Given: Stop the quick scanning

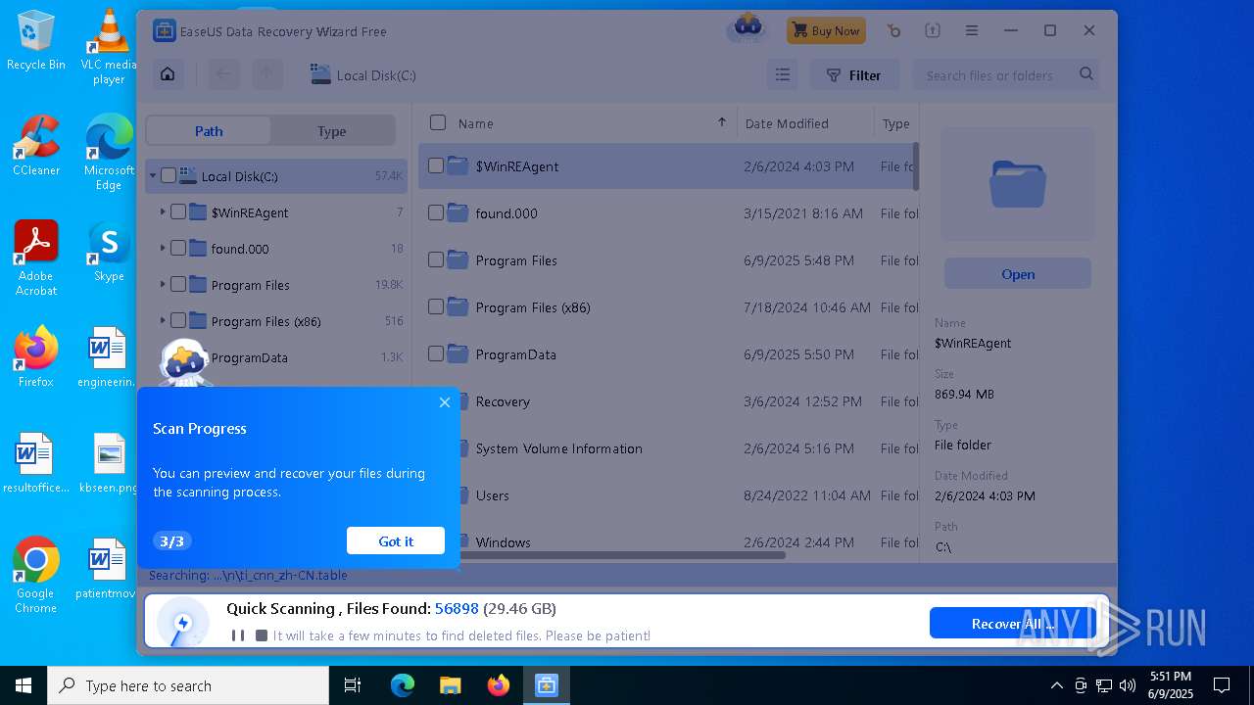Looking at the screenshot, I should pos(262,635).
